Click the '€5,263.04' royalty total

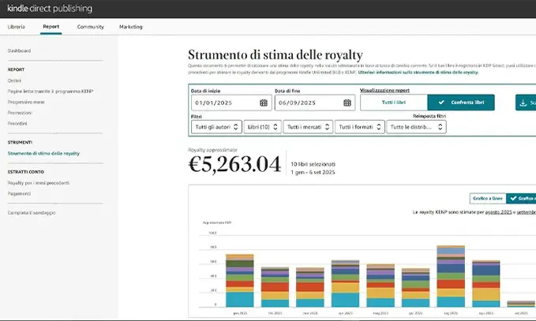234,165
